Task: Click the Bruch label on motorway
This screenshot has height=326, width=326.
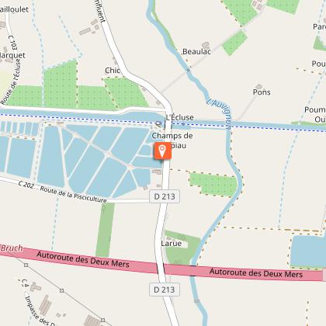Action: [x=12, y=248]
